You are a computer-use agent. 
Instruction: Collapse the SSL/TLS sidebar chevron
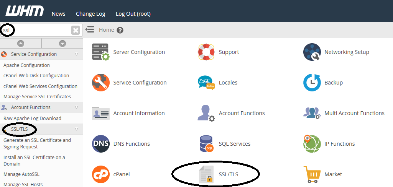pyautogui.click(x=76, y=129)
